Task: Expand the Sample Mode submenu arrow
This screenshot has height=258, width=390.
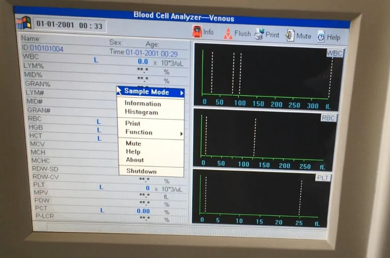Action: click(x=182, y=93)
